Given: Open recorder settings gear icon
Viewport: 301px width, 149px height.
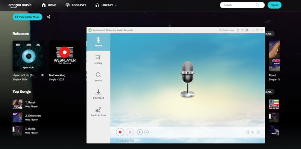Looking at the screenshot, I should 247,30.
